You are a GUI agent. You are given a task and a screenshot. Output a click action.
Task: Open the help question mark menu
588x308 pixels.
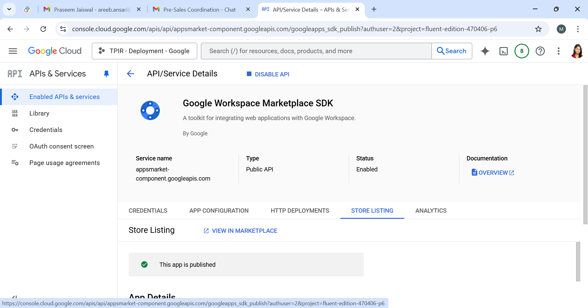(x=540, y=51)
